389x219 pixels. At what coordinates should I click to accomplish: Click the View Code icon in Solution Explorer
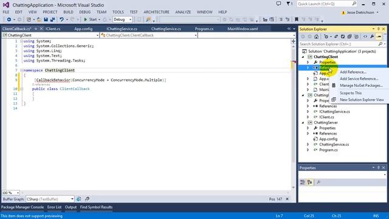coord(365,36)
